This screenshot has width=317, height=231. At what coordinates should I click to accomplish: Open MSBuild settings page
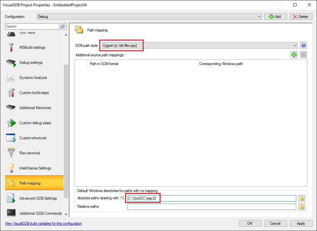pos(34,47)
